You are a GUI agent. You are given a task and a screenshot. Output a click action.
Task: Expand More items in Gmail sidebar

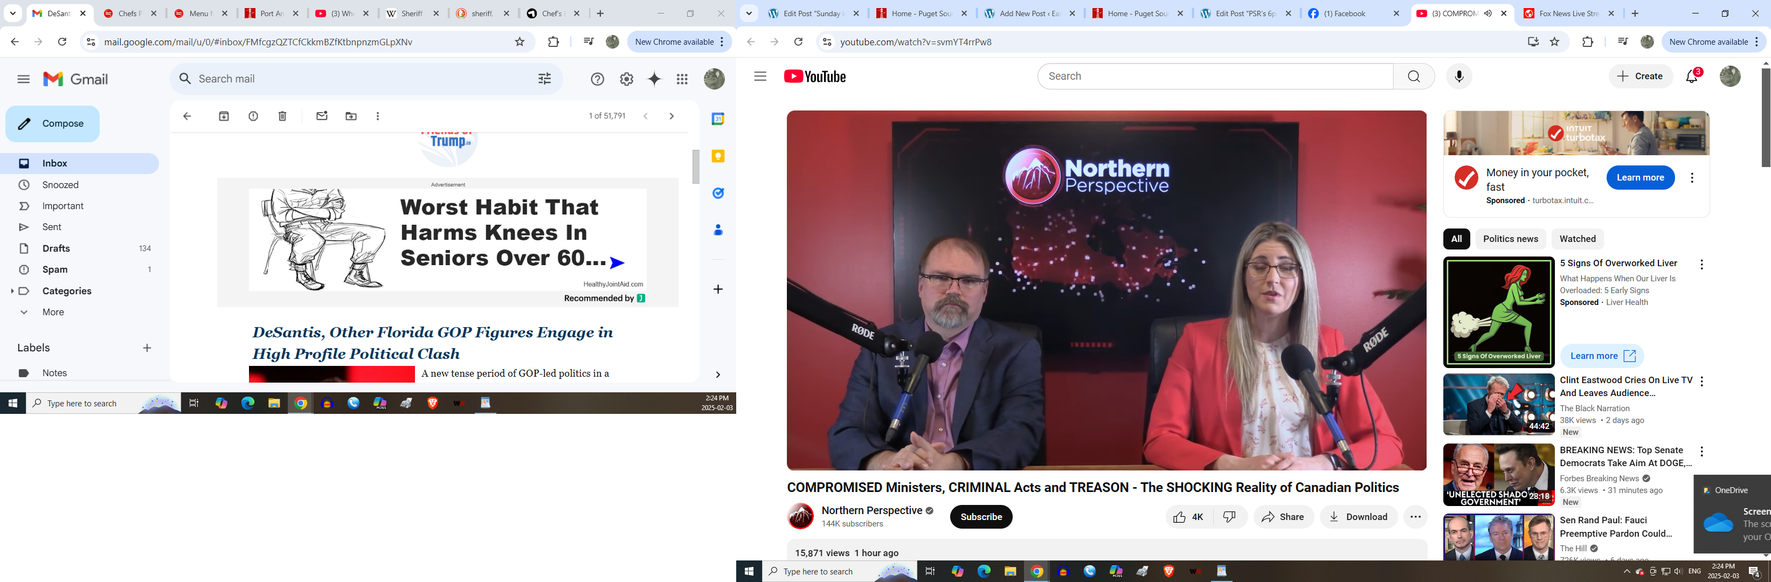point(53,312)
